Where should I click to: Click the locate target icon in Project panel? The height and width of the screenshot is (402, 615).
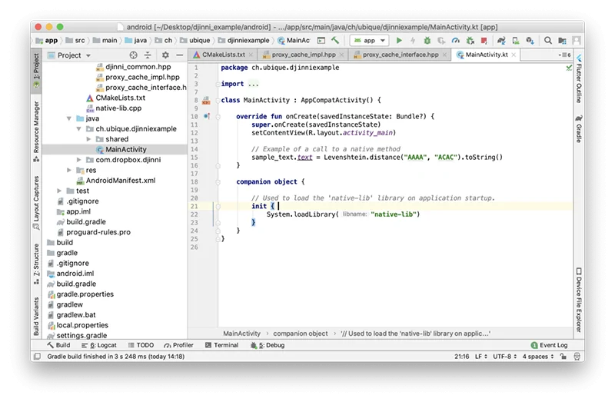click(x=133, y=55)
